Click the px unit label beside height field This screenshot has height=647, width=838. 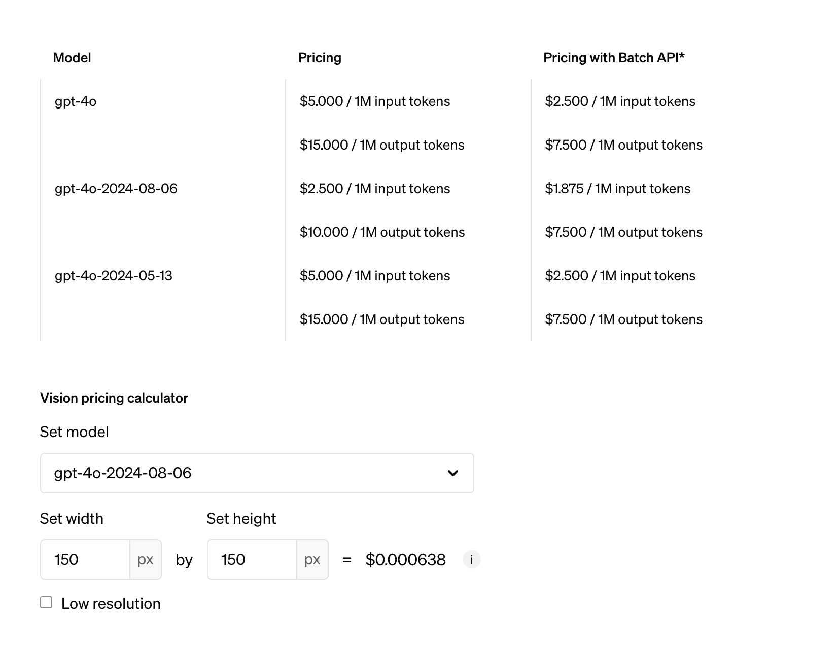pyautogui.click(x=312, y=559)
